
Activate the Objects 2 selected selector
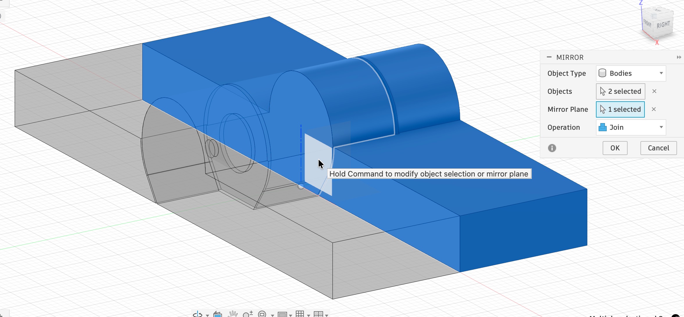click(x=621, y=91)
